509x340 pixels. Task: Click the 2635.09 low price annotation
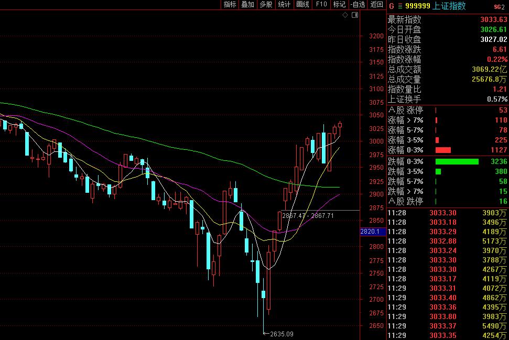tap(281, 334)
